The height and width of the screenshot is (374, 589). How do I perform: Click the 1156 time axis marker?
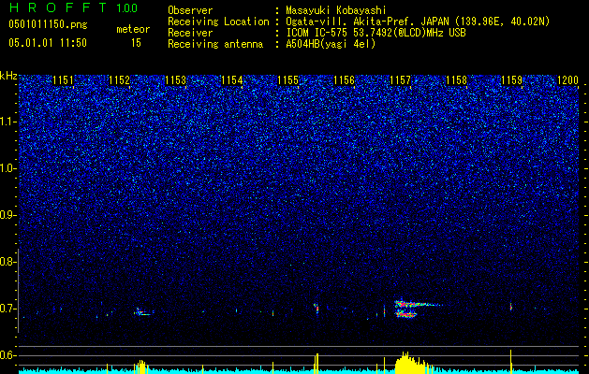tap(345, 80)
